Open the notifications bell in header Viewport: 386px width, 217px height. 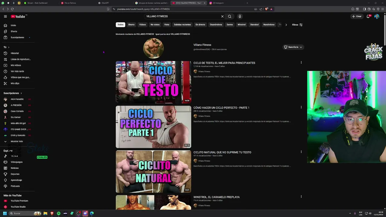coord(368,17)
